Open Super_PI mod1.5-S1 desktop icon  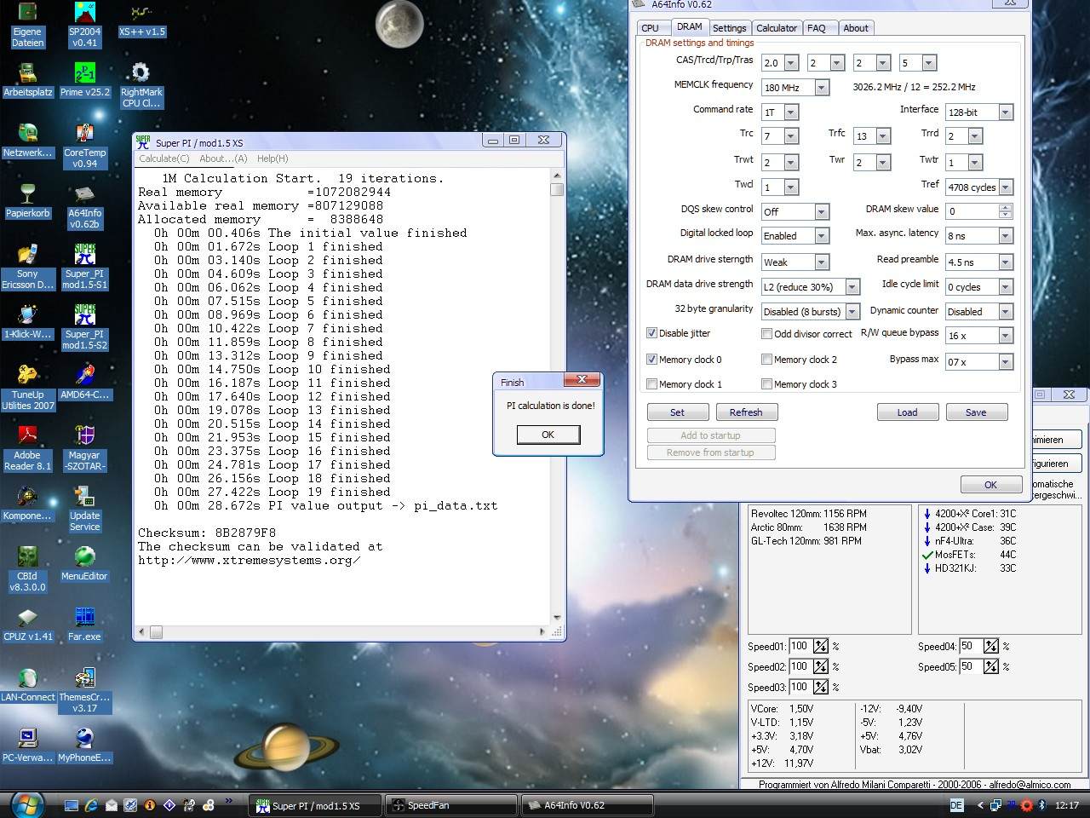pos(84,267)
